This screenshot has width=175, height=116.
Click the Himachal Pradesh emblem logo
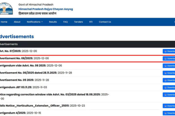pyautogui.click(x=6, y=8)
